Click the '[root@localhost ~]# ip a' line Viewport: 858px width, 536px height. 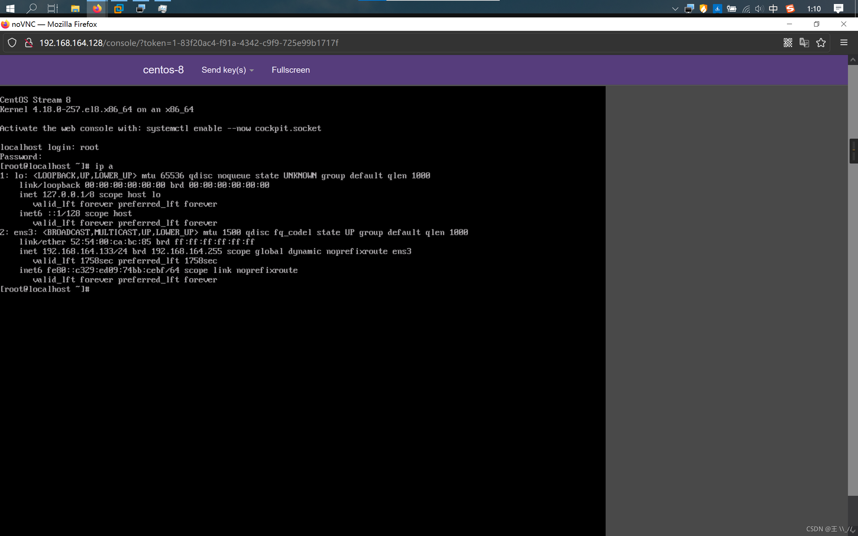57,166
